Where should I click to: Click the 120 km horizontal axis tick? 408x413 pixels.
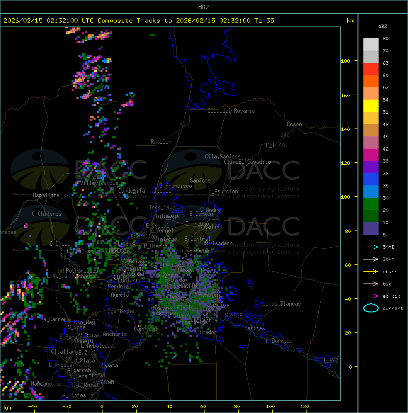click(x=305, y=407)
